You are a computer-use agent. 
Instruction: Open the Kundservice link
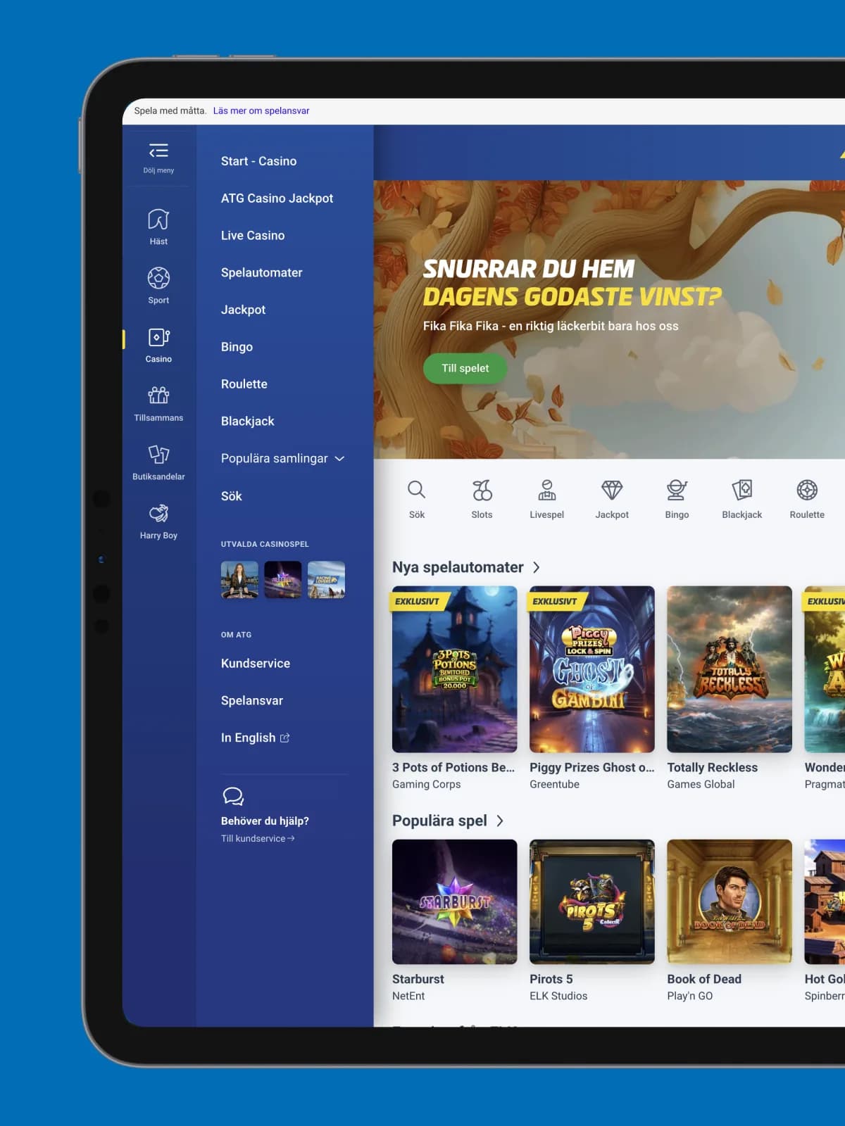tap(256, 664)
